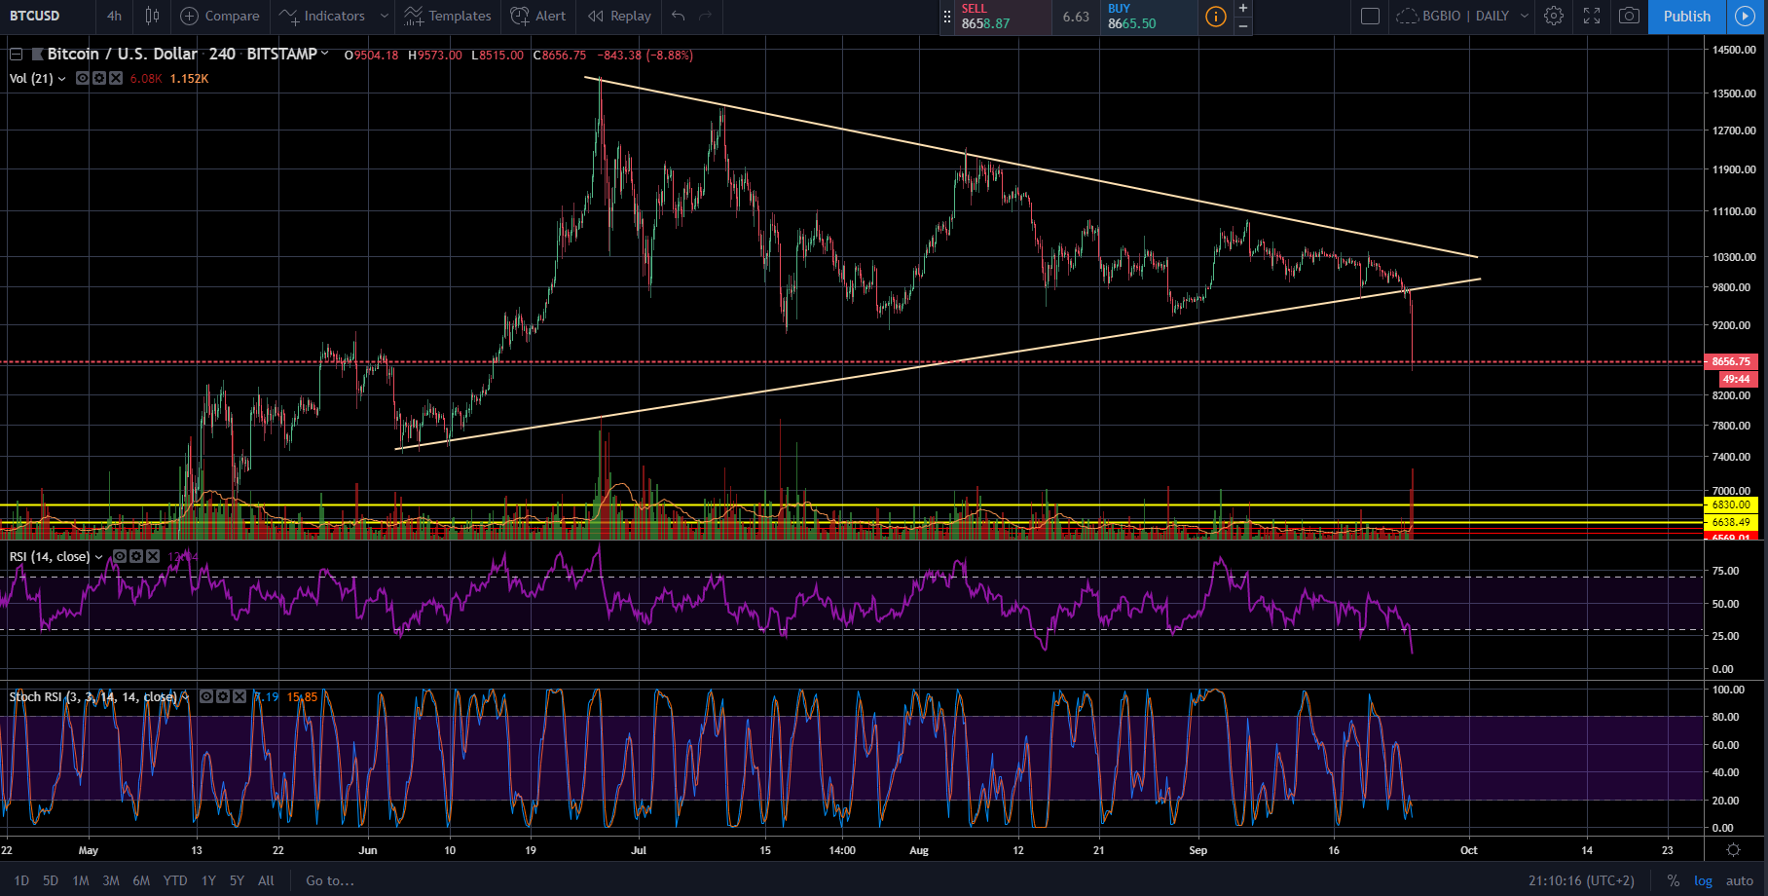Open the candlestick chart style selector
The height and width of the screenshot is (896, 1768).
(152, 16)
